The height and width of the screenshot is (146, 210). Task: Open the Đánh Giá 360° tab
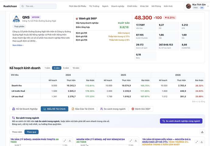pos(141,109)
